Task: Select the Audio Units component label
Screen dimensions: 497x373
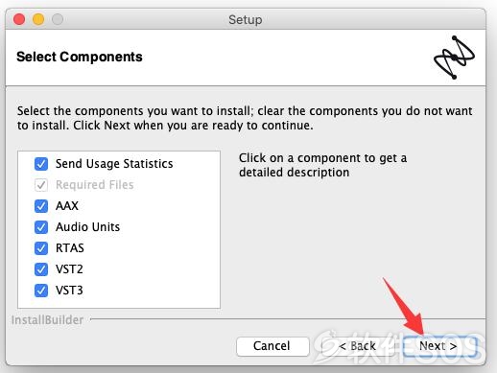Action: point(87,227)
